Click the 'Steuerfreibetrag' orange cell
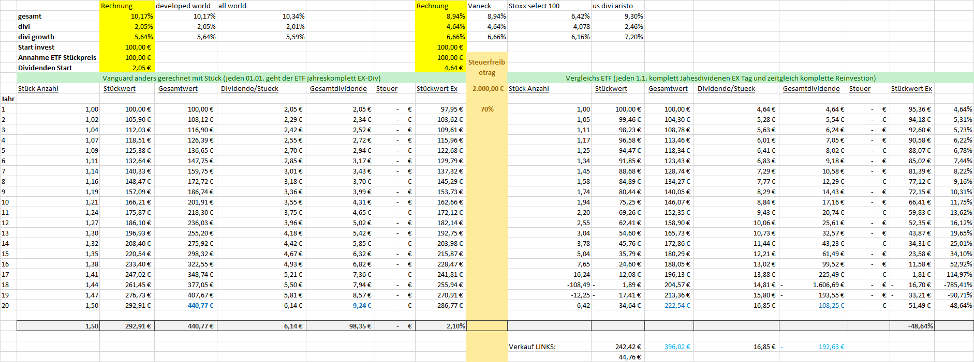This screenshot has width=974, height=362. point(487,67)
